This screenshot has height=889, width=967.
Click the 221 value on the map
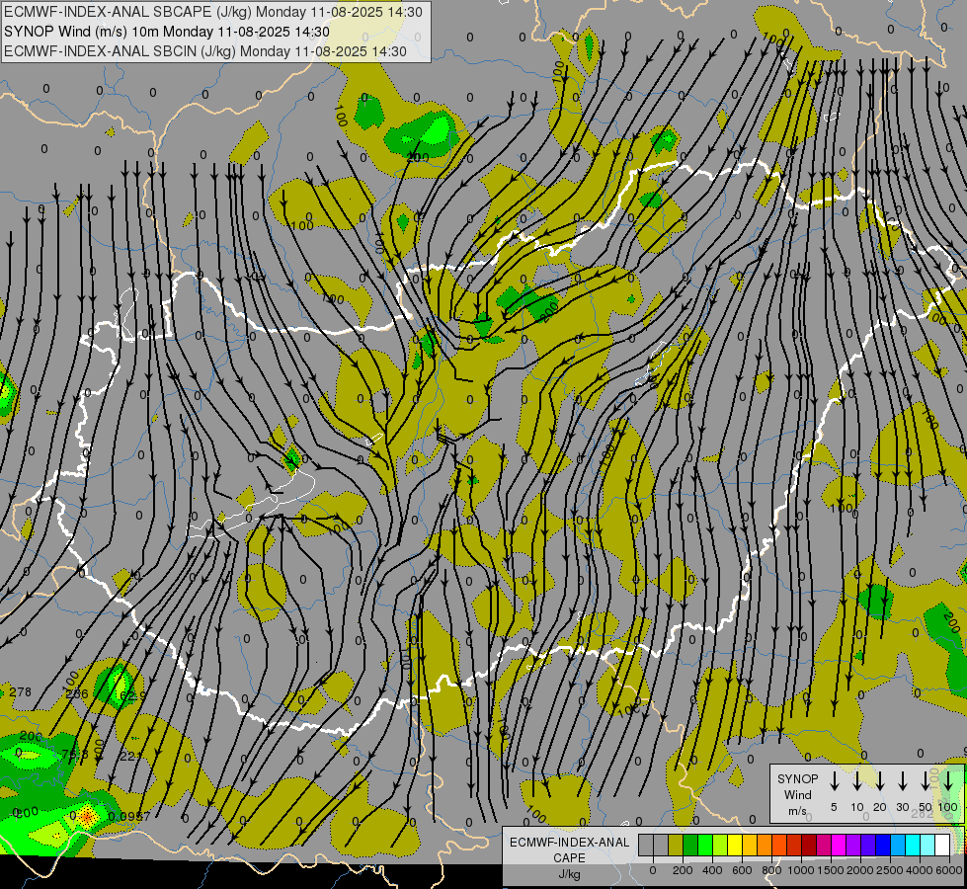130,756
